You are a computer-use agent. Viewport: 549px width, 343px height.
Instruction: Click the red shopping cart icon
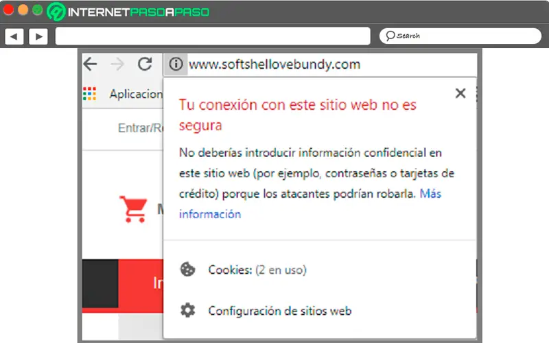(133, 209)
